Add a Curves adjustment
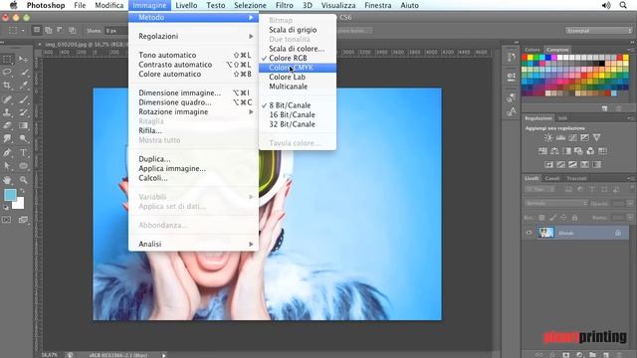The width and height of the screenshot is (637, 358). [572, 138]
